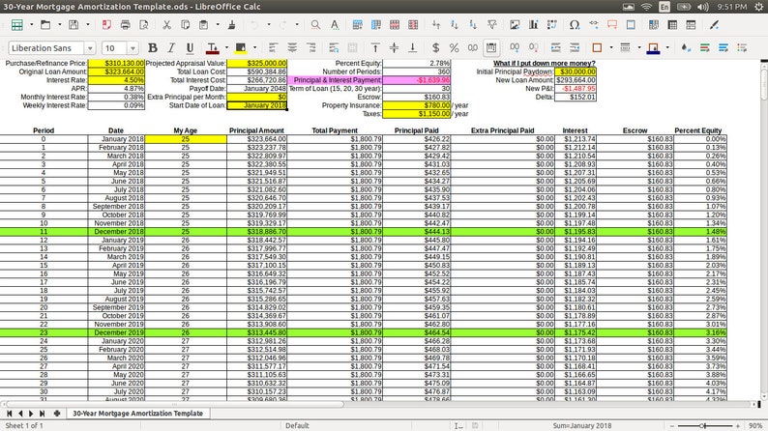Toggle align top
The width and height of the screenshot is (768, 431).
[x=375, y=47]
